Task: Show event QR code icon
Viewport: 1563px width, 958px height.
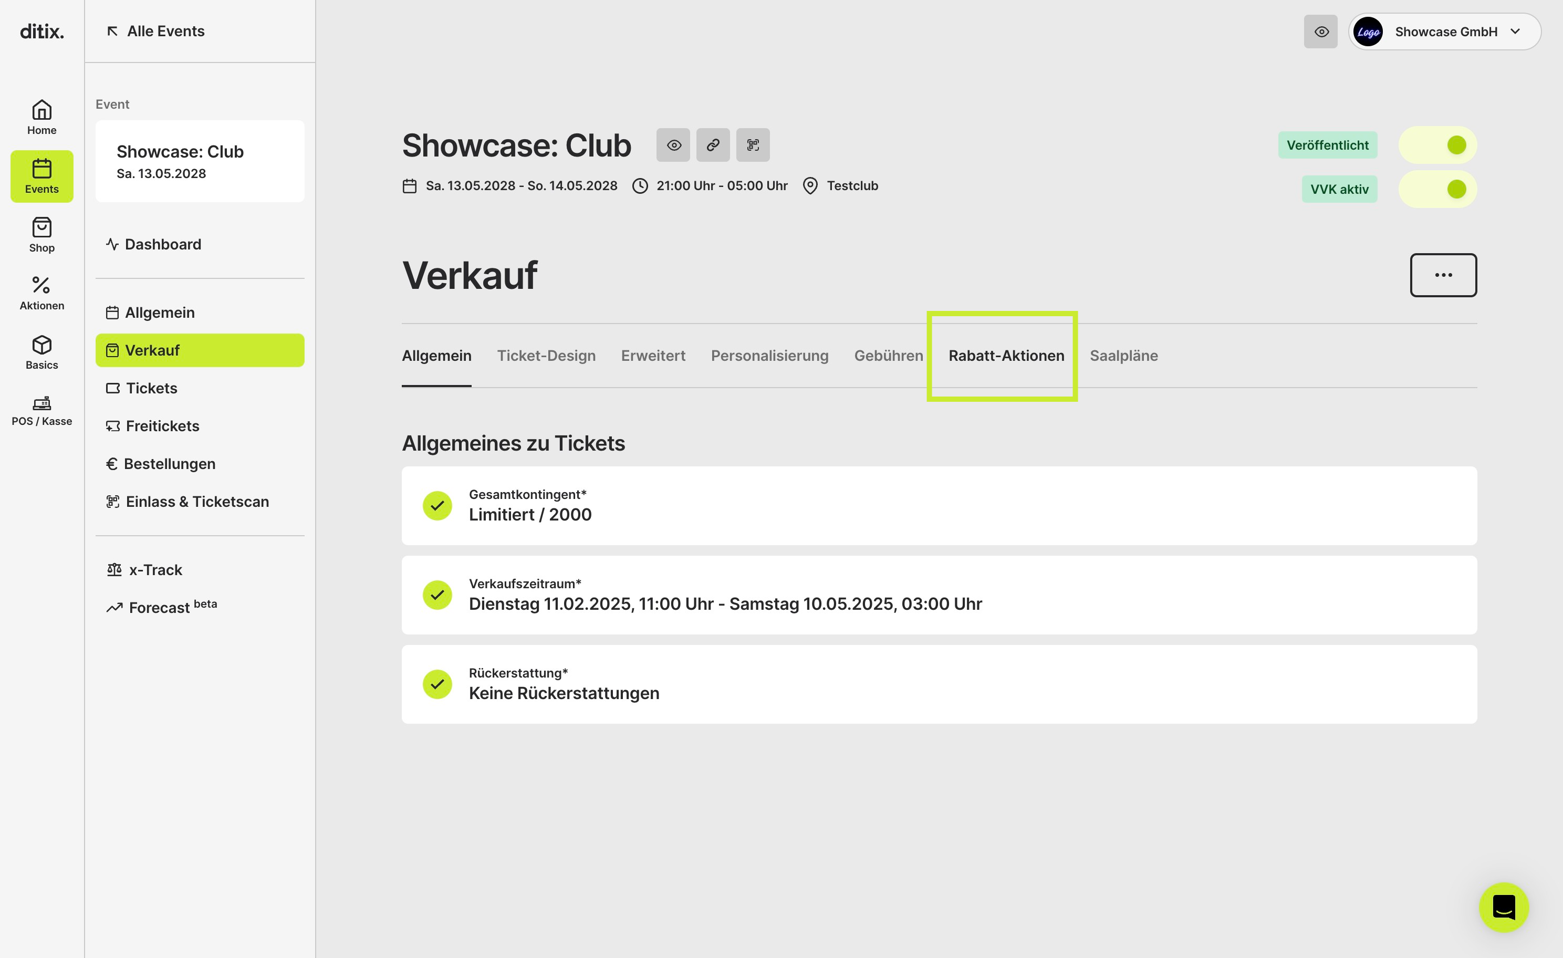Action: (753, 145)
